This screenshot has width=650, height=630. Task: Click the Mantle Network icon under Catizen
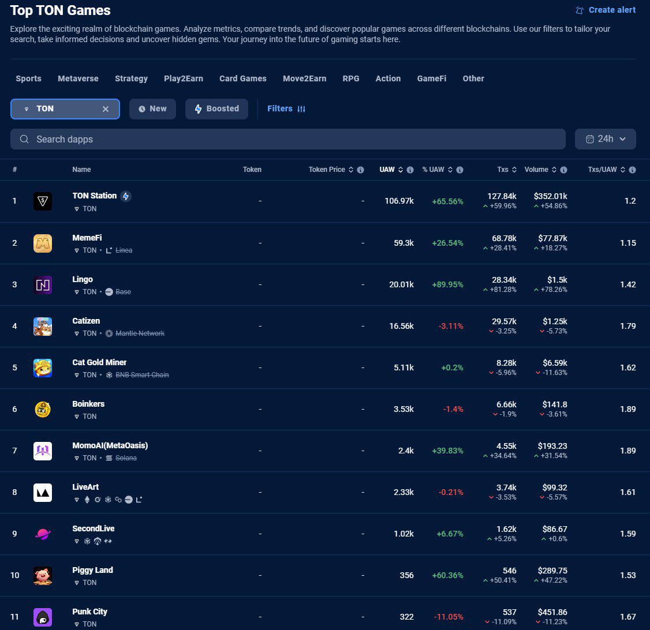(x=109, y=333)
